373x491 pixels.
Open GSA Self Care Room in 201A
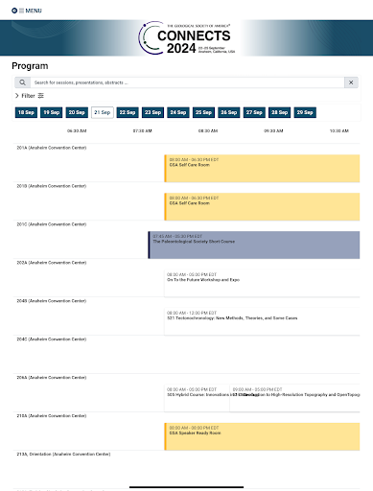(262, 169)
